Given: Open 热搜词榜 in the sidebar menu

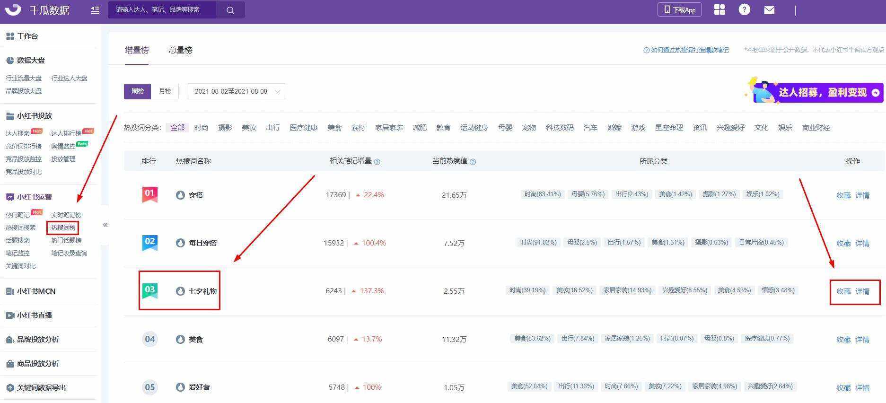Looking at the screenshot, I should tap(63, 228).
